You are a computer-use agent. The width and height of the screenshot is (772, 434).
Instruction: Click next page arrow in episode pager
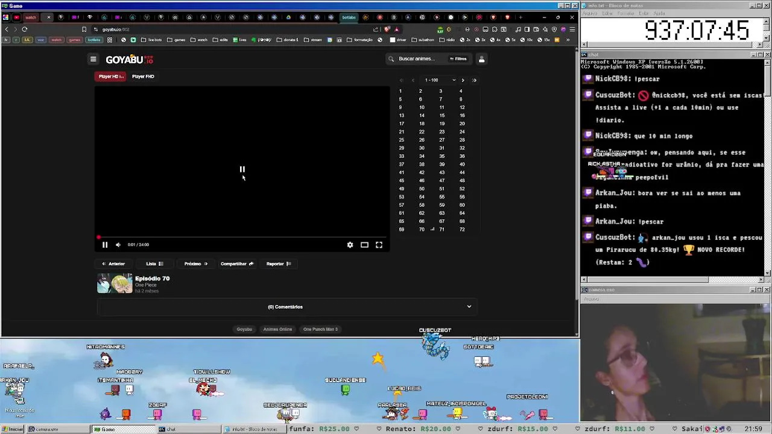(463, 80)
